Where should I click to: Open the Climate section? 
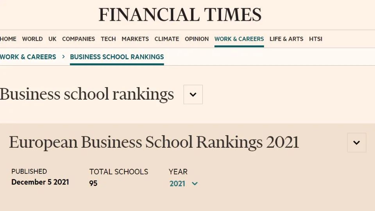click(167, 39)
